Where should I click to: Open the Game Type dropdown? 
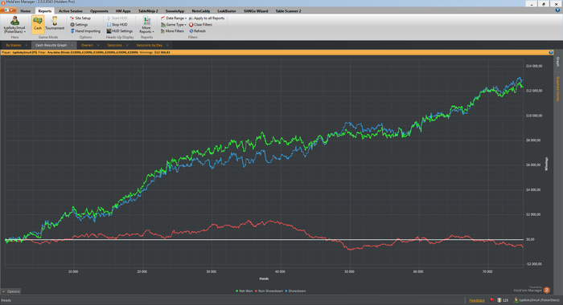(174, 25)
